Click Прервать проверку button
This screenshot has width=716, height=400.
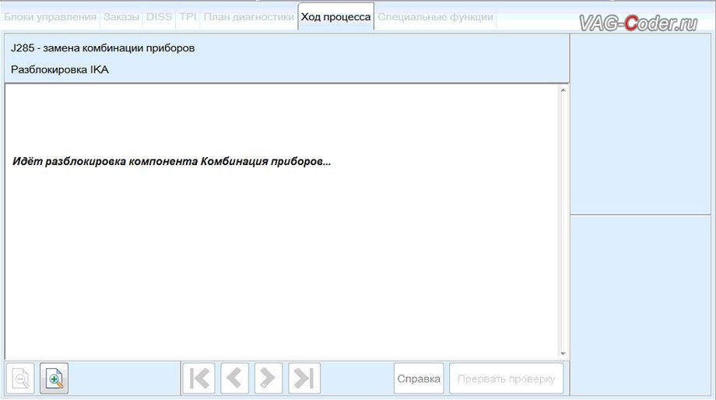(506, 378)
